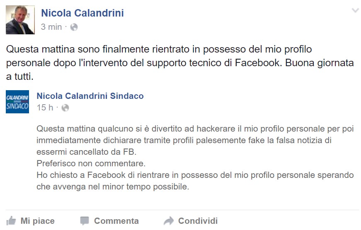Open the Calandrini Sindaco page logo

pyautogui.click(x=17, y=102)
